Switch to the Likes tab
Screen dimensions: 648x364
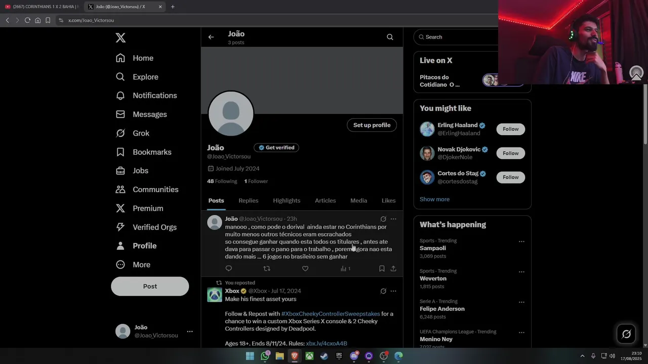click(x=389, y=201)
